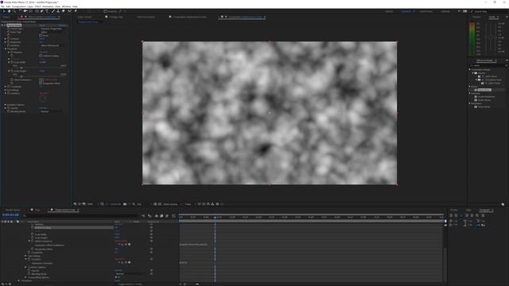This screenshot has height=286, width=509.
Task: Click timeline Composition Mini-Flowchart icon
Action: [x=143, y=215]
